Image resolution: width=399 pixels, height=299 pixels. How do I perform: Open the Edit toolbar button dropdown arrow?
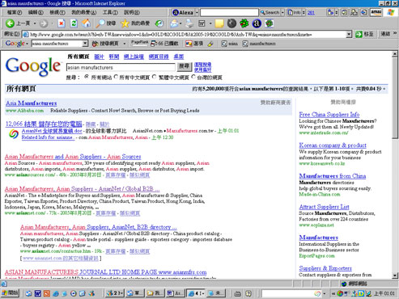click(210, 23)
